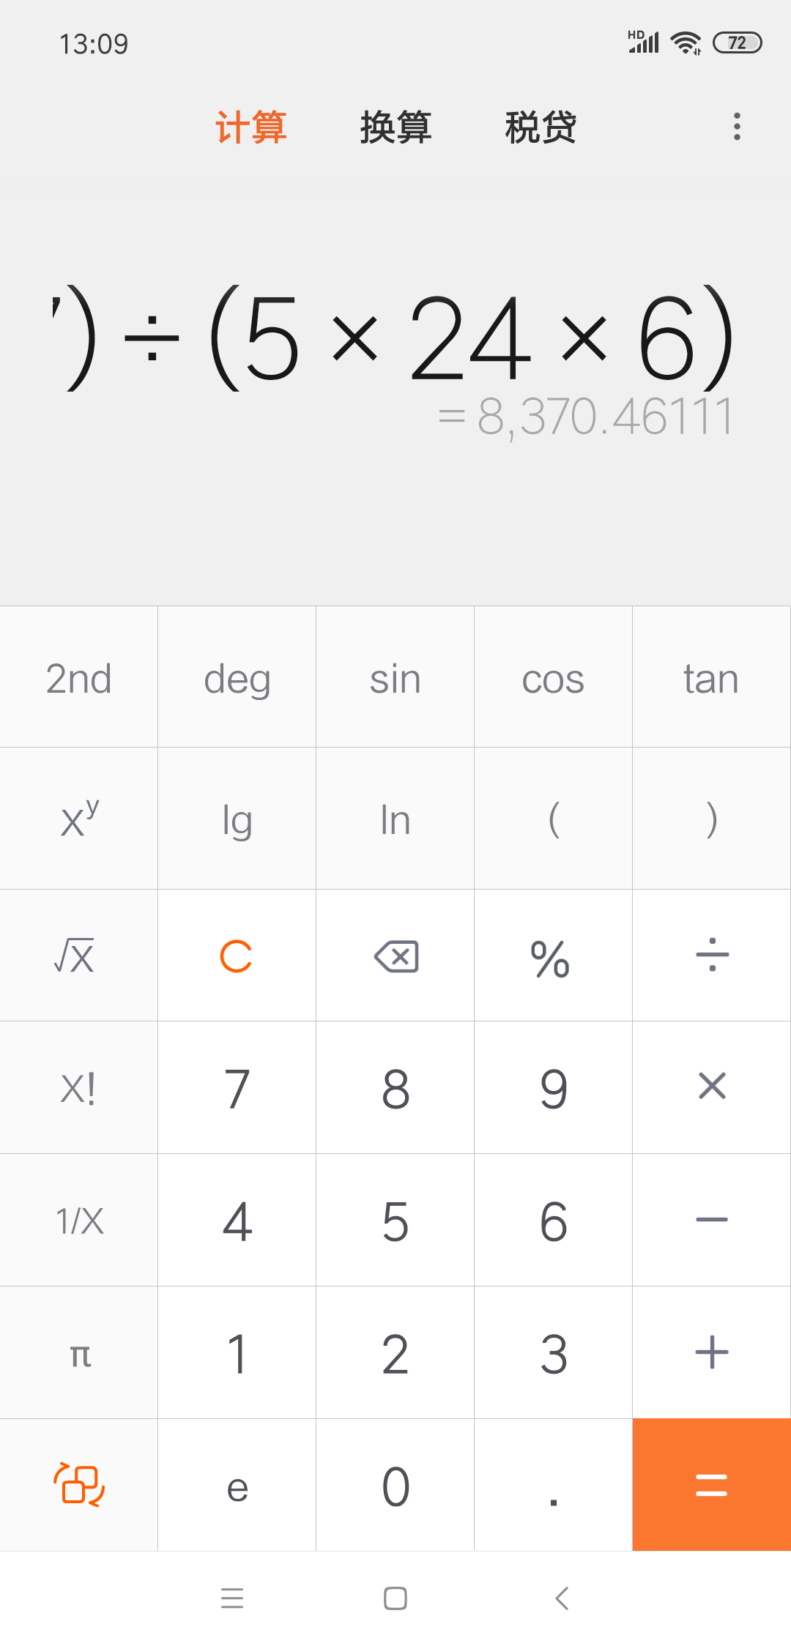This screenshot has width=791, height=1646.
Task: Tap the Android recent apps menu icon
Action: tap(232, 1598)
